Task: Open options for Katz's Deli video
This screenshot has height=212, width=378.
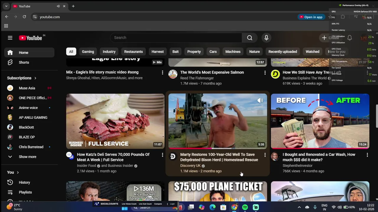Action: coord(162,155)
